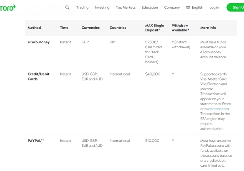Select the eToro Money method name
This screenshot has height=171, width=244.
pyautogui.click(x=39, y=42)
